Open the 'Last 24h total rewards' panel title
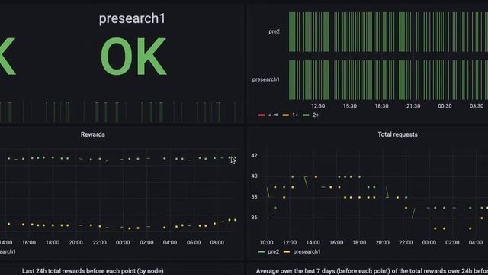 point(93,271)
